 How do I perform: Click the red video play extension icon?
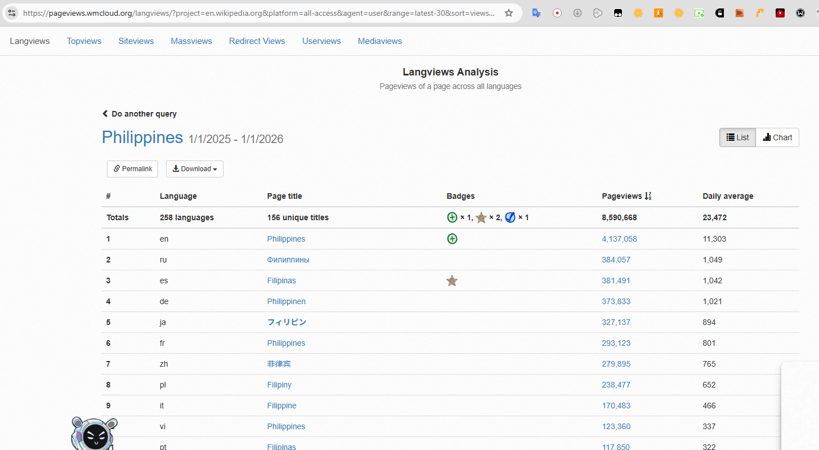pos(780,13)
